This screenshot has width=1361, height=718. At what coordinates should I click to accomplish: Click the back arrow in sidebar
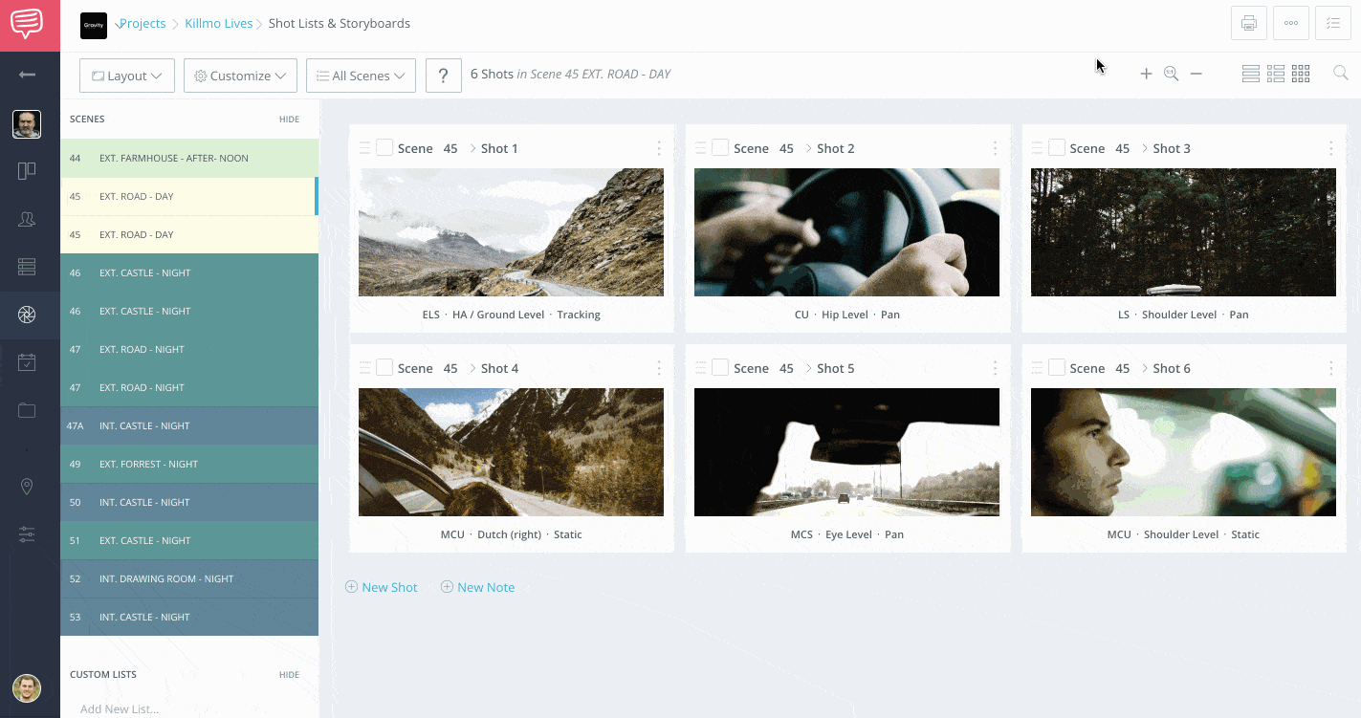(27, 75)
